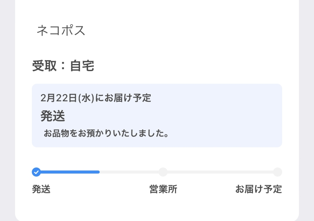Click gray progress track between 発送 and 営業所
The height and width of the screenshot is (221, 314).
point(129,172)
